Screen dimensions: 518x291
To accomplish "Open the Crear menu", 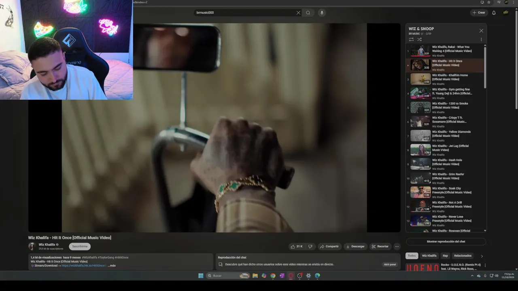I will click(x=479, y=13).
